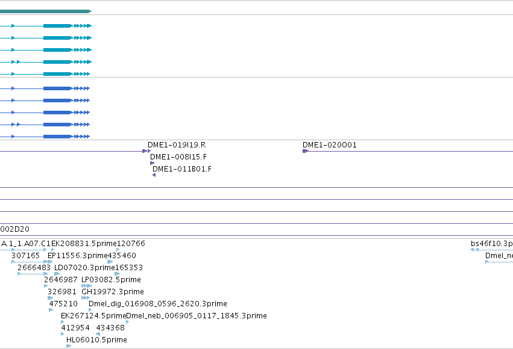Click the purple arrowhead glyph under DME1-011B01.F

[x=154, y=175]
